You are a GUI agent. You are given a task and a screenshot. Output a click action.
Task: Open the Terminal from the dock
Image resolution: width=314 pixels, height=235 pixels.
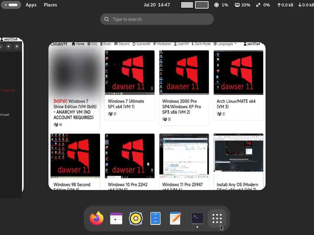(197, 218)
